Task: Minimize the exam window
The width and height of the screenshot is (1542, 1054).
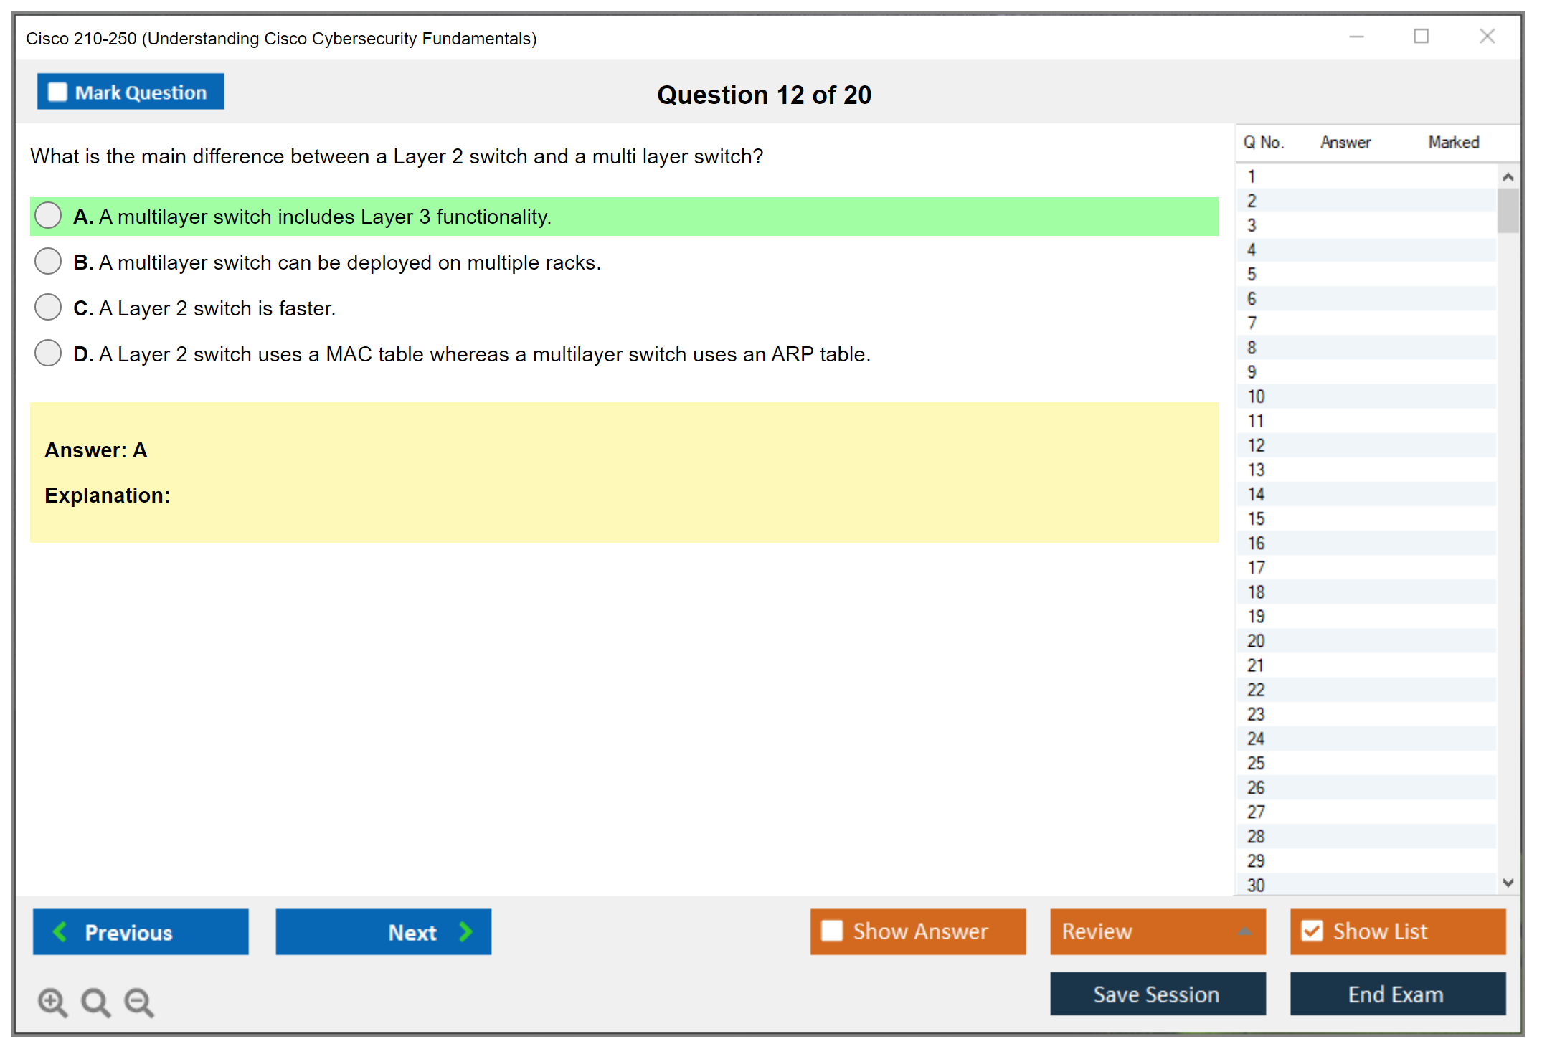Action: [x=1356, y=37]
